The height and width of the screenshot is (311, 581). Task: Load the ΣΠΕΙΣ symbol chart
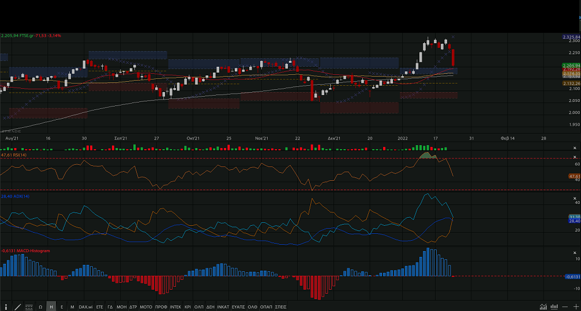(x=280, y=307)
